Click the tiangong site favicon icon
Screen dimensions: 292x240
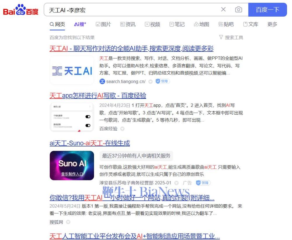tap(102, 82)
